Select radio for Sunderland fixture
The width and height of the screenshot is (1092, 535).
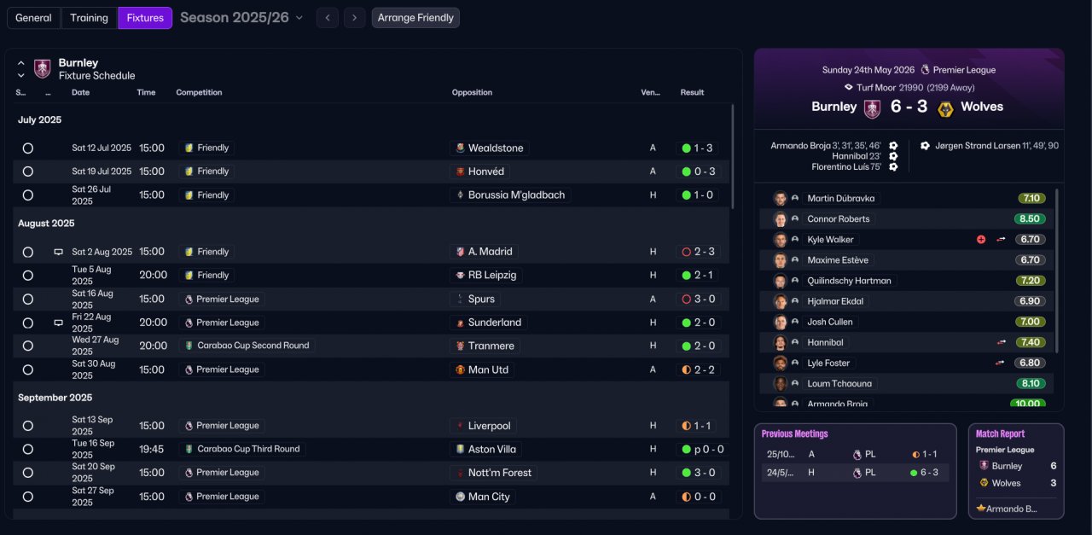[x=28, y=323]
